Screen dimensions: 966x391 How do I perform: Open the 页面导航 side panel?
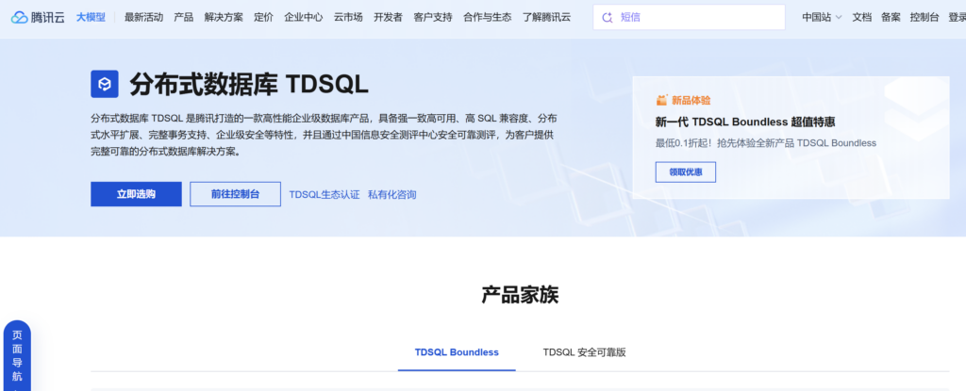point(17,356)
